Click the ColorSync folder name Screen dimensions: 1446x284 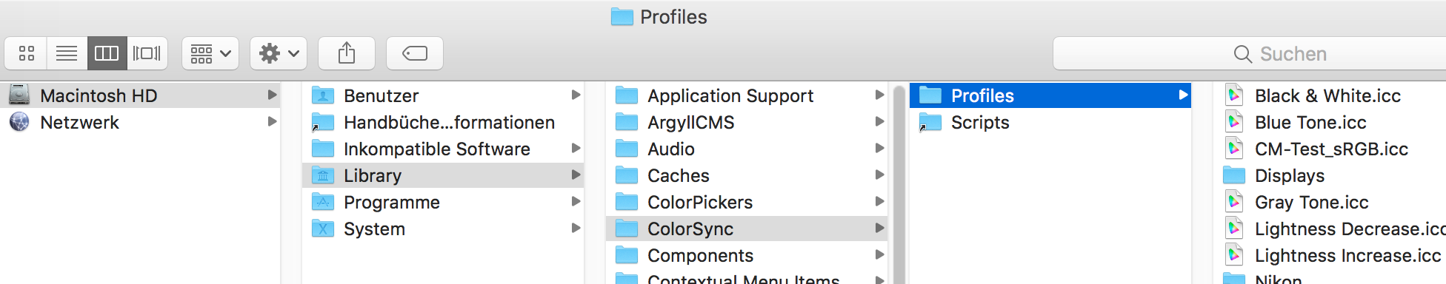(x=690, y=229)
